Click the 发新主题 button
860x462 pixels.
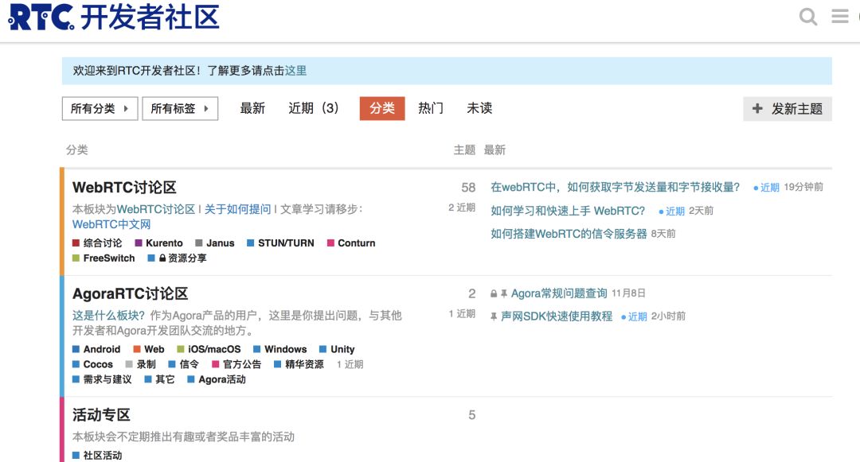(x=788, y=108)
